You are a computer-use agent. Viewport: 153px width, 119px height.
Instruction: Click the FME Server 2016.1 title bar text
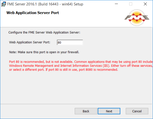[45, 4]
